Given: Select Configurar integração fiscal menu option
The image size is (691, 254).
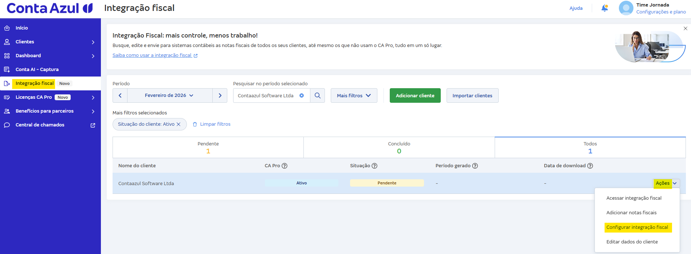Looking at the screenshot, I should point(637,227).
